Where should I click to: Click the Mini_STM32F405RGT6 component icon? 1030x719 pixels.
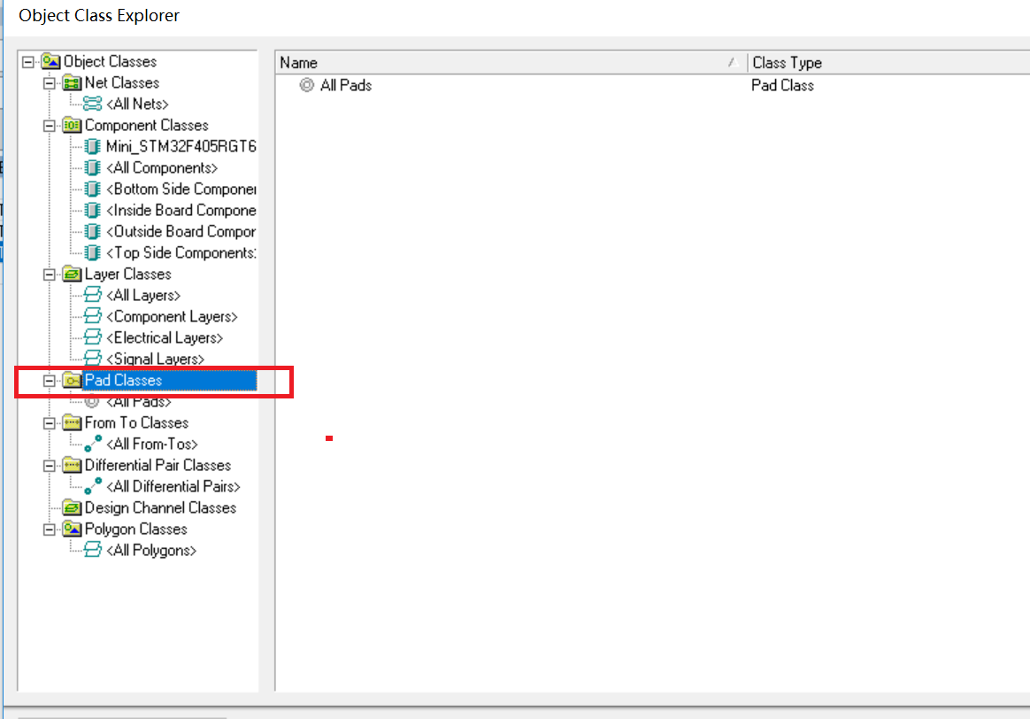pyautogui.click(x=93, y=147)
